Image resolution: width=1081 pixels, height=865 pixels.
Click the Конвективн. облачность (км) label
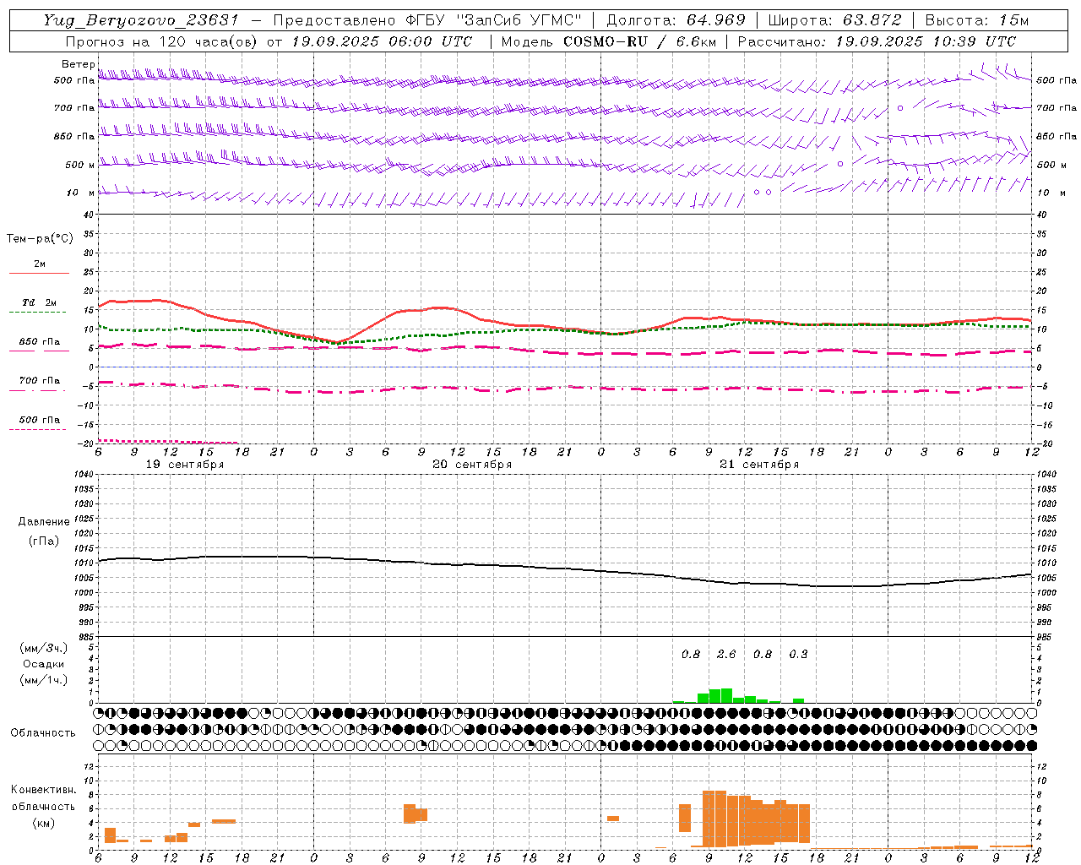point(43,806)
